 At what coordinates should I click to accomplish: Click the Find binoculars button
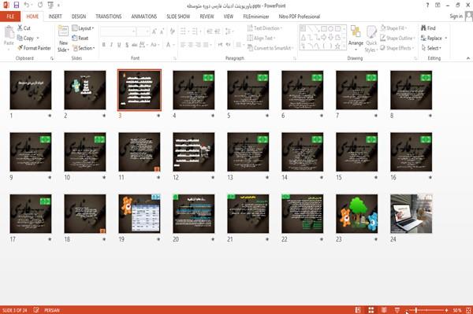pyautogui.click(x=428, y=28)
